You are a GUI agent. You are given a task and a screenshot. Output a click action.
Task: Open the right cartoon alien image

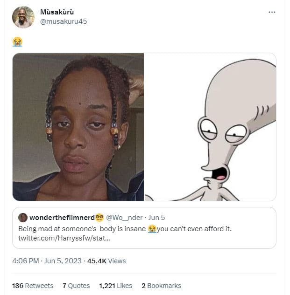tap(210, 127)
